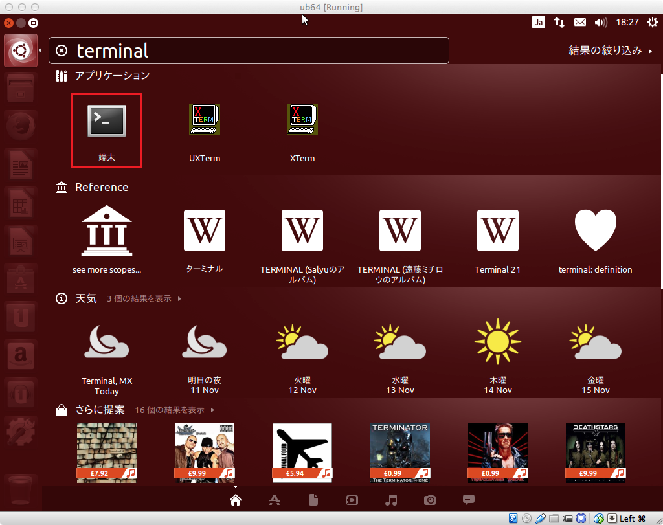This screenshot has width=663, height=525.
Task: Open the 18:27 clock menu
Action: click(627, 23)
